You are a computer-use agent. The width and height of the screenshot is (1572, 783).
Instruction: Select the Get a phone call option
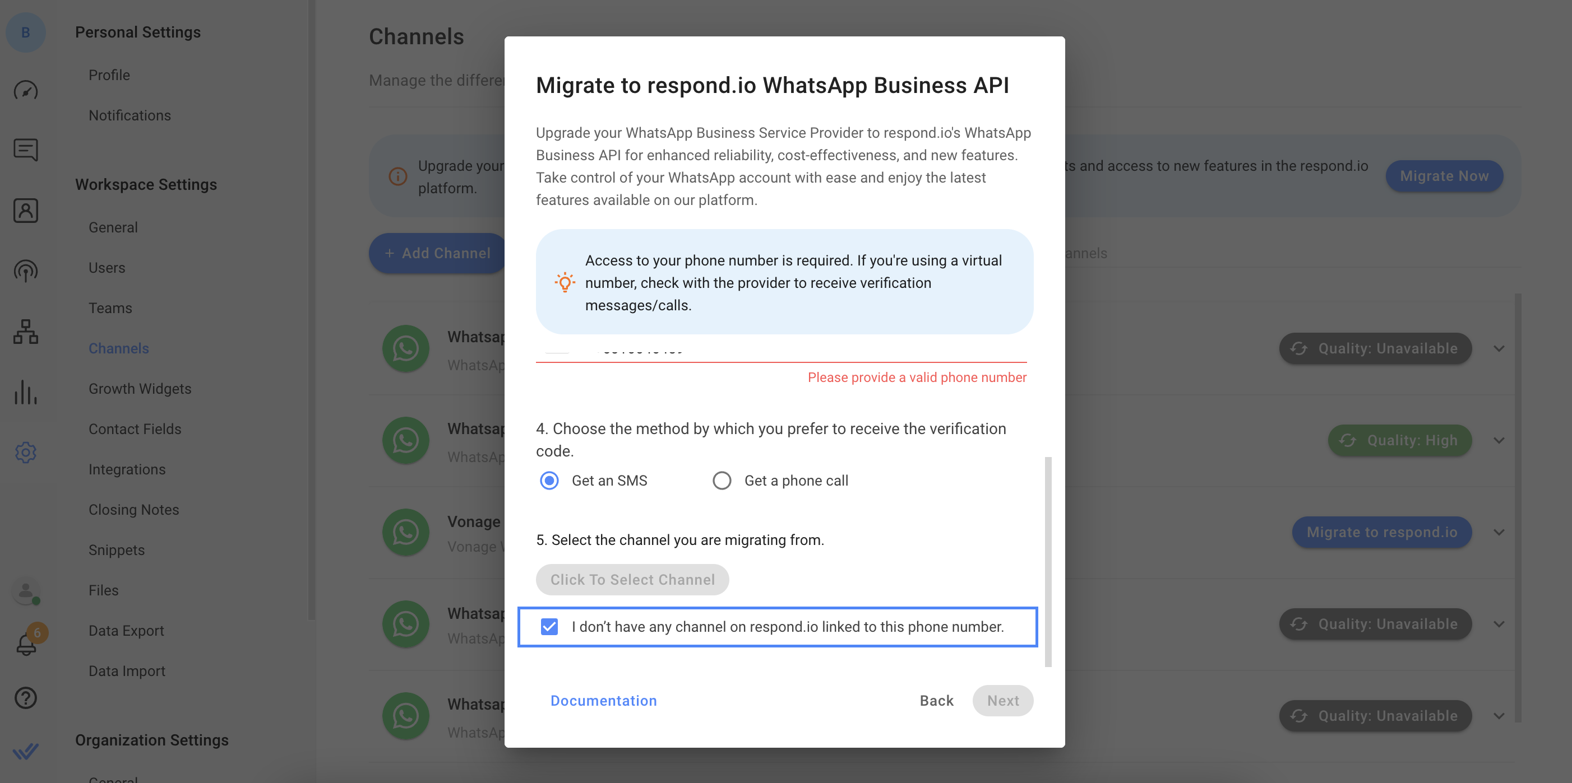[722, 481]
